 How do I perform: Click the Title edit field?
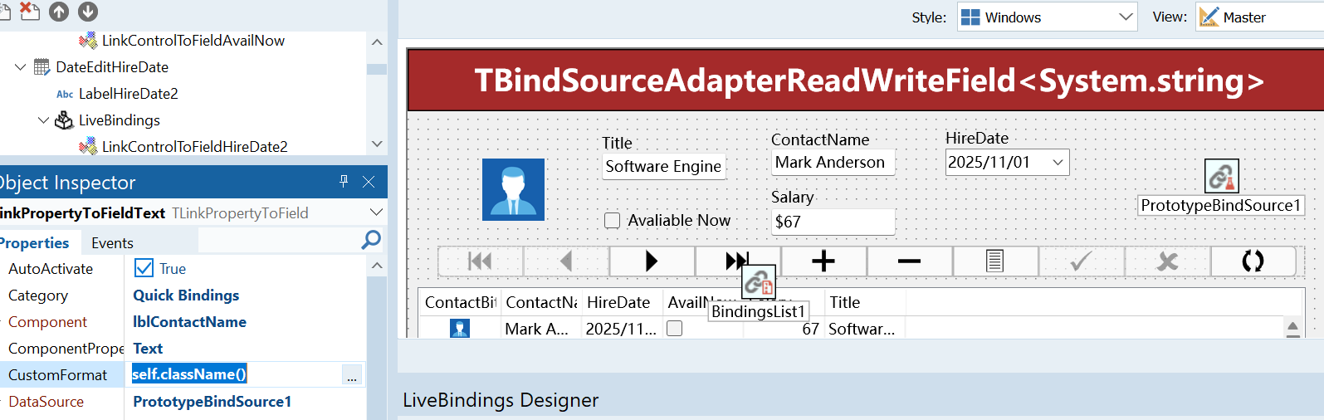[663, 166]
